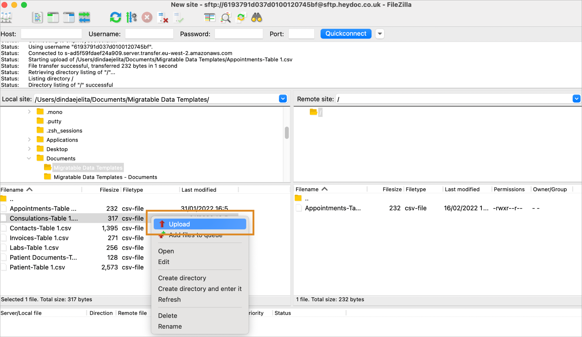Screen dimensions: 582x337
Task: Click the Host input field
Action: pos(51,34)
